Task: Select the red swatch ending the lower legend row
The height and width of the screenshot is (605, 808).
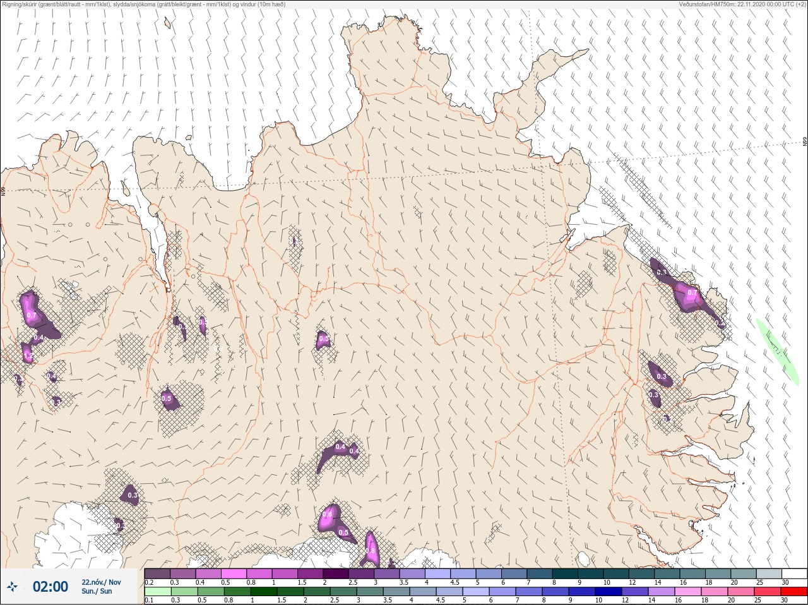Action: click(795, 592)
